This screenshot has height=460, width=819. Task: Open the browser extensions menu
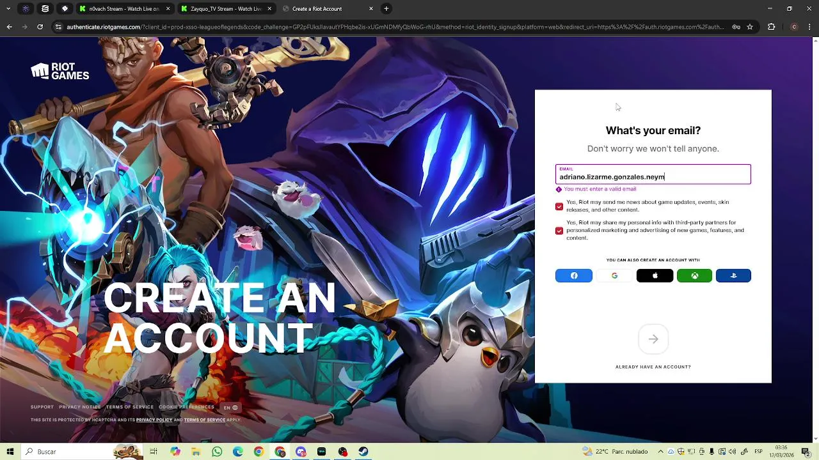tap(771, 27)
